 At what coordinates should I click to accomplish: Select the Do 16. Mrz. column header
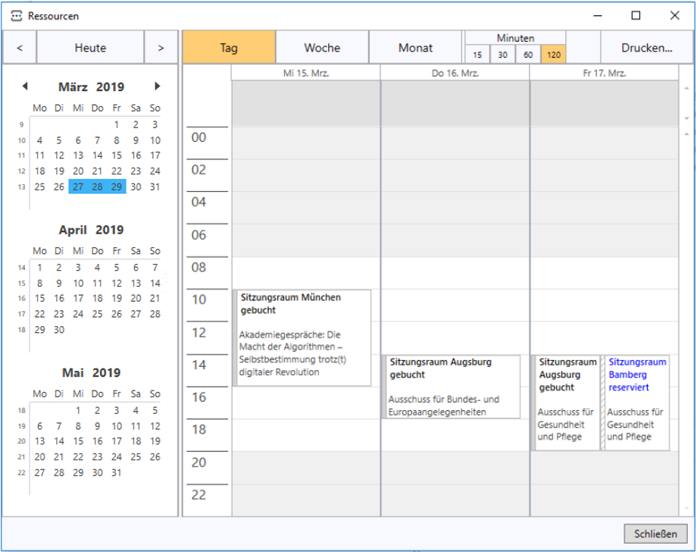[x=455, y=73]
